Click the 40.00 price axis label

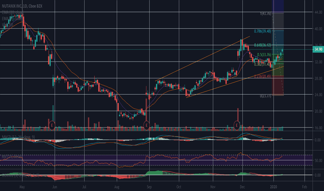318,29
